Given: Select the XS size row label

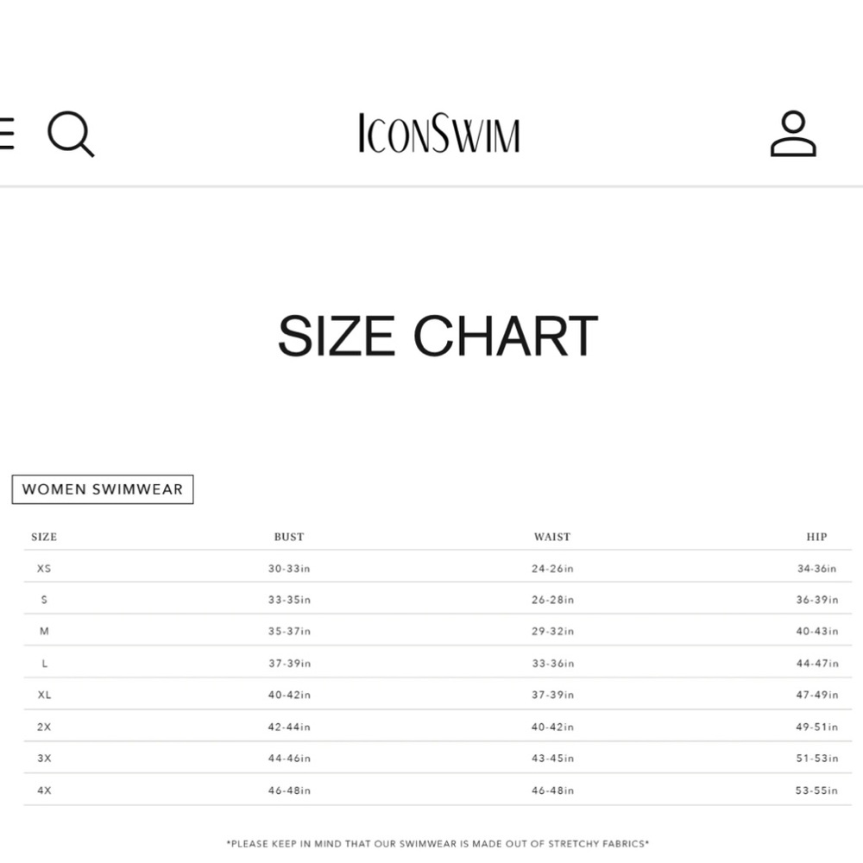Looking at the screenshot, I should pyautogui.click(x=44, y=569).
